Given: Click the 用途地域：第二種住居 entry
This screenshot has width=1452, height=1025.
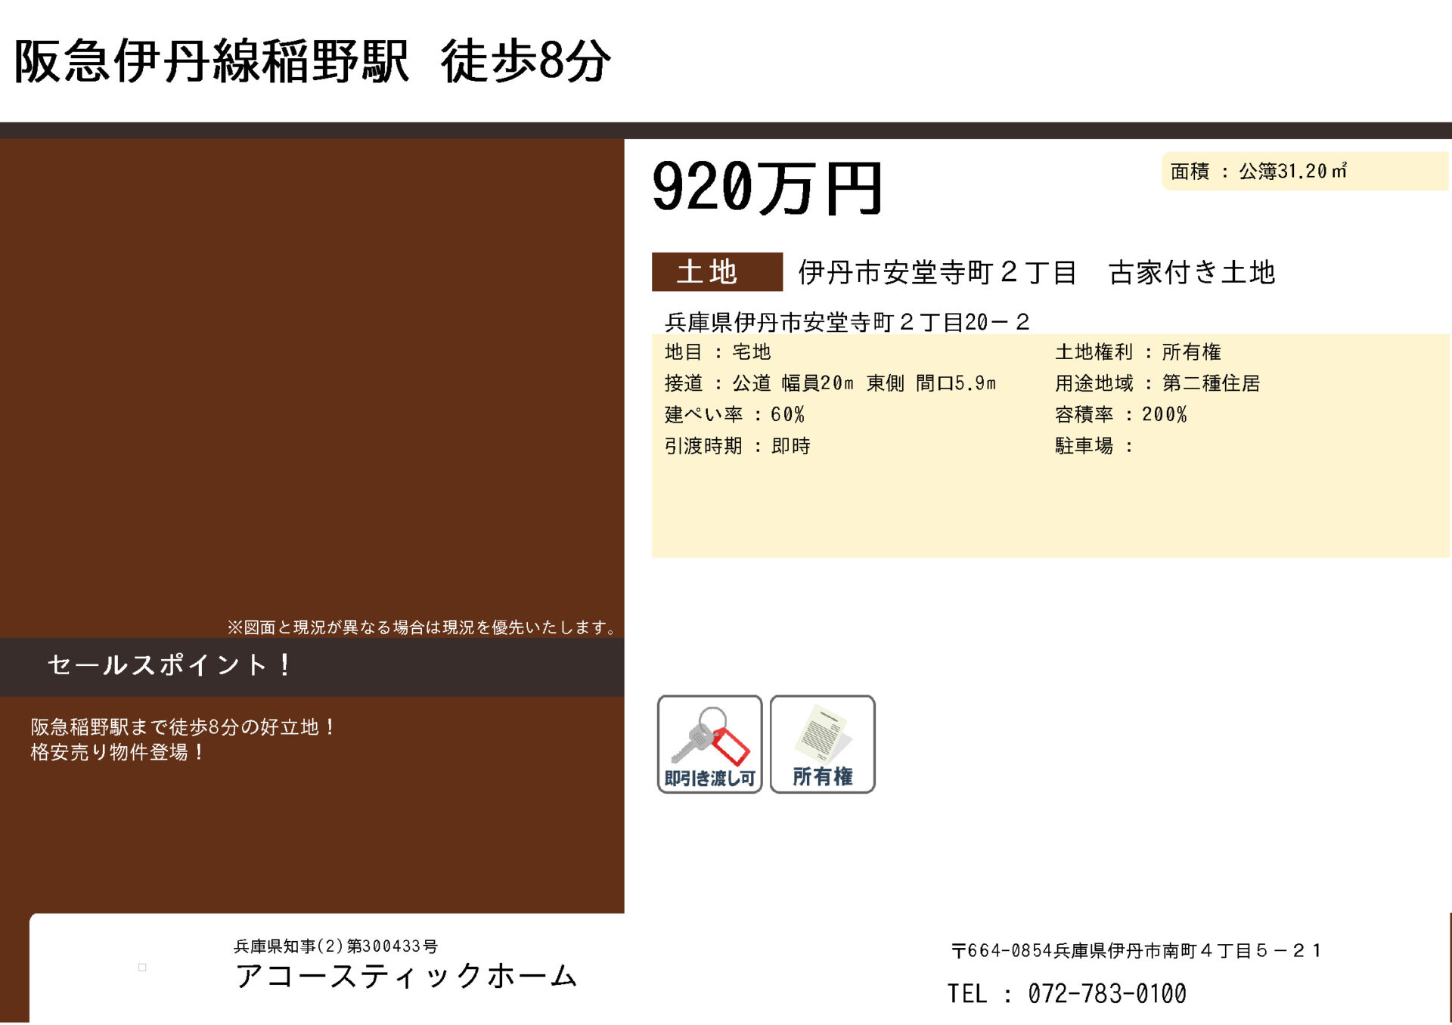Looking at the screenshot, I should click(1158, 383).
